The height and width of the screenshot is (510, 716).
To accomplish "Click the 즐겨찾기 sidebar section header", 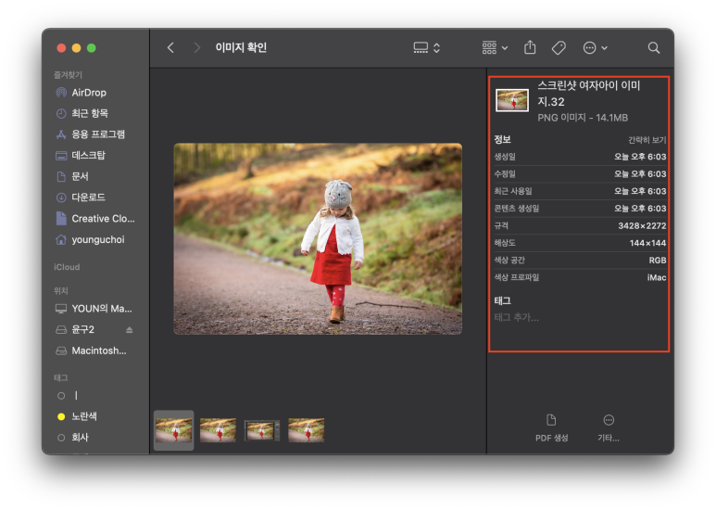I will pos(68,74).
